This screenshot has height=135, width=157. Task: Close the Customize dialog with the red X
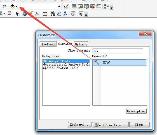click(x=145, y=34)
